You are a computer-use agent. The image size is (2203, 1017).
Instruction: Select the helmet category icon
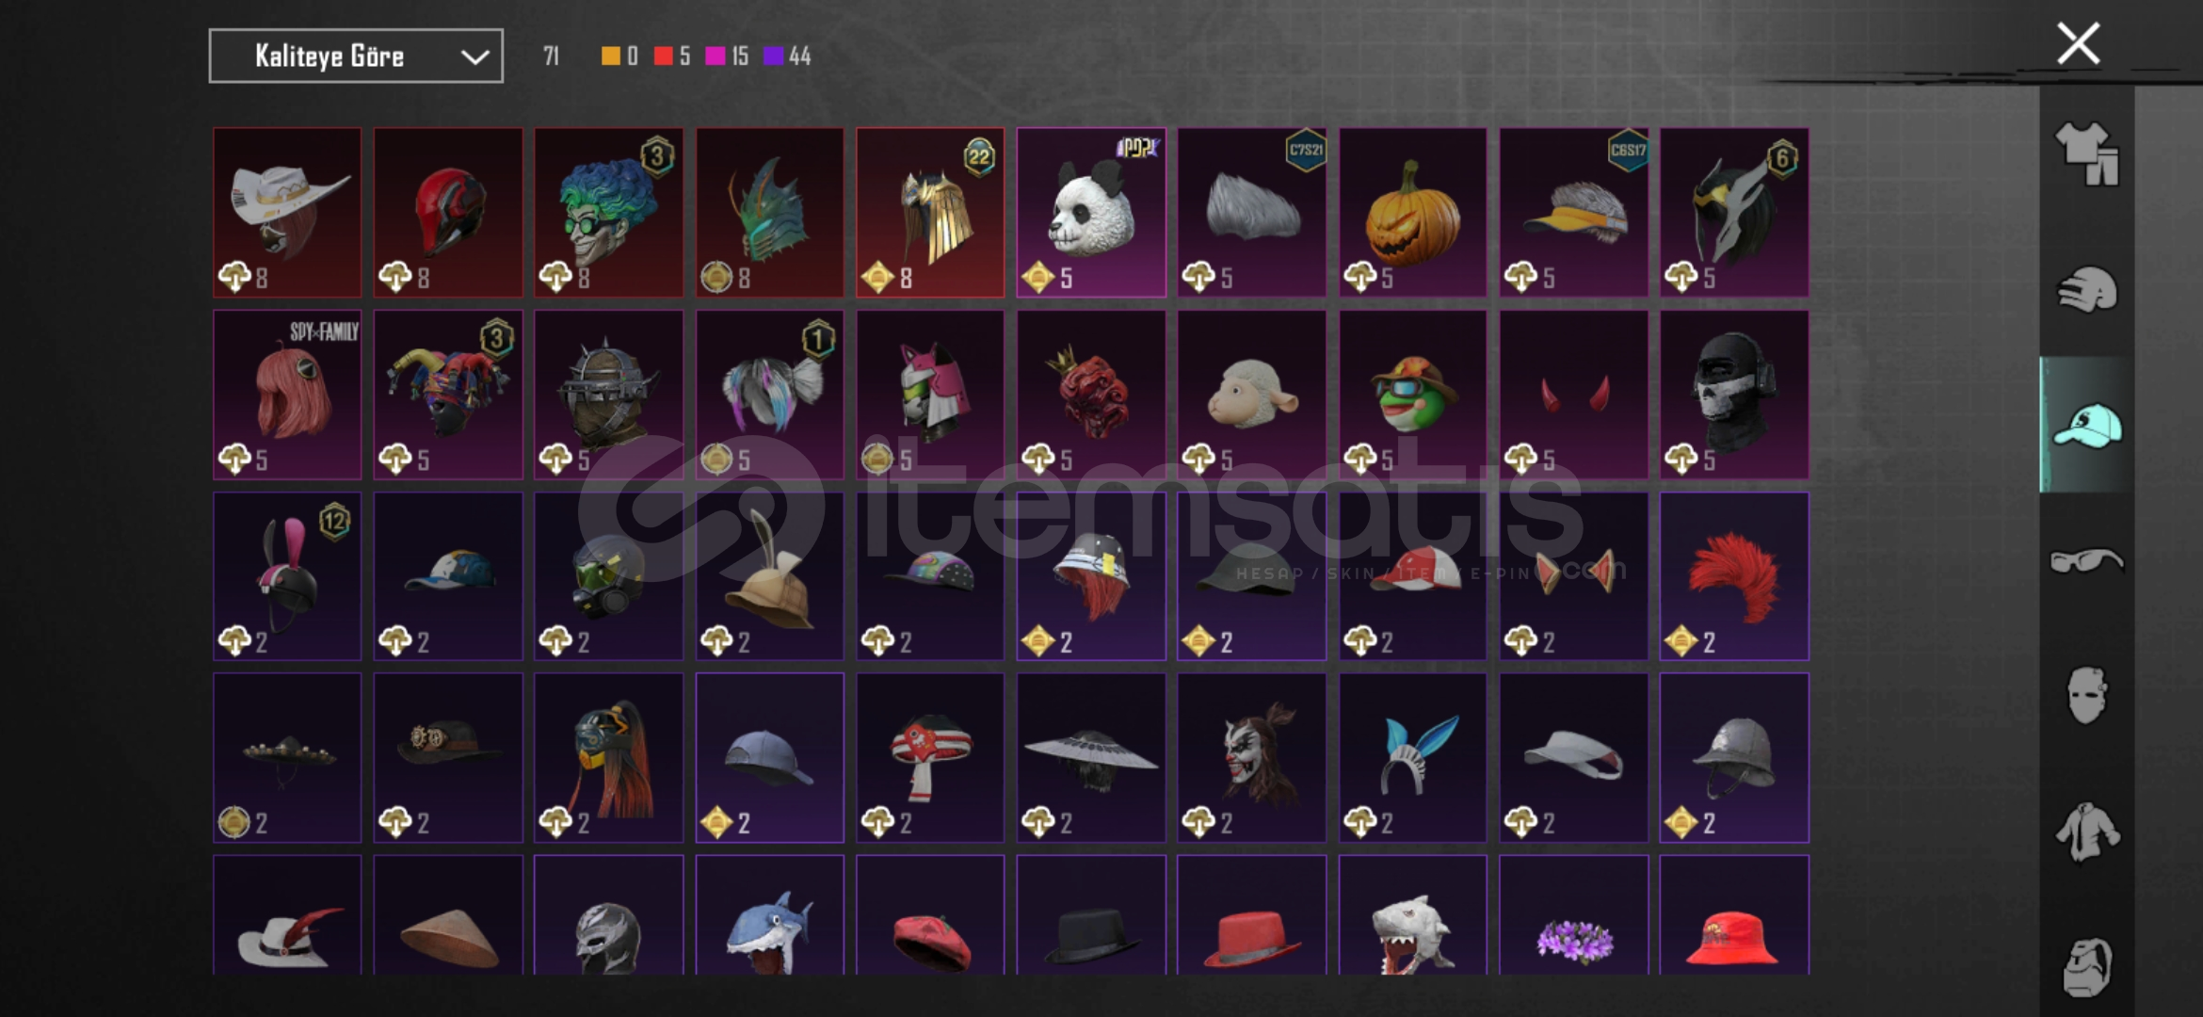tap(2086, 289)
